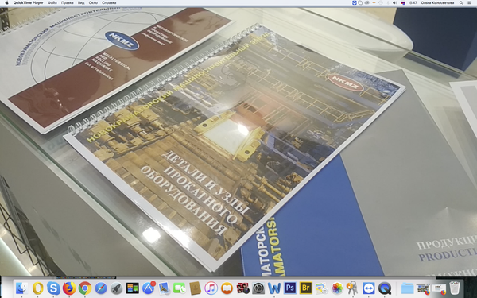Open Keychain Access keys icon
Viewport: 477px width, 298px height.
point(353,288)
